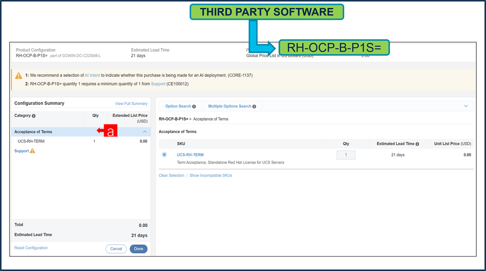Select the UCS-RH-TERM row in Configuration Summary
486x271 pixels.
point(81,141)
